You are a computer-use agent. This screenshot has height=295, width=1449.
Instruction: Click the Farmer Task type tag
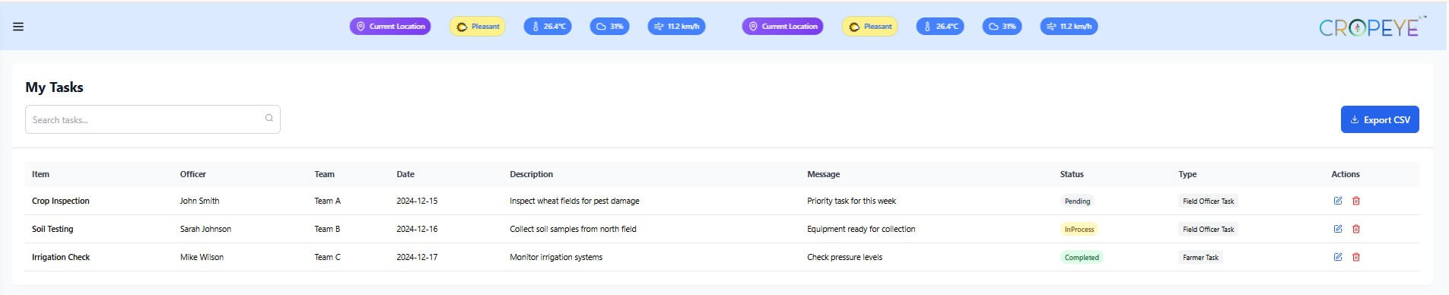(x=1200, y=257)
